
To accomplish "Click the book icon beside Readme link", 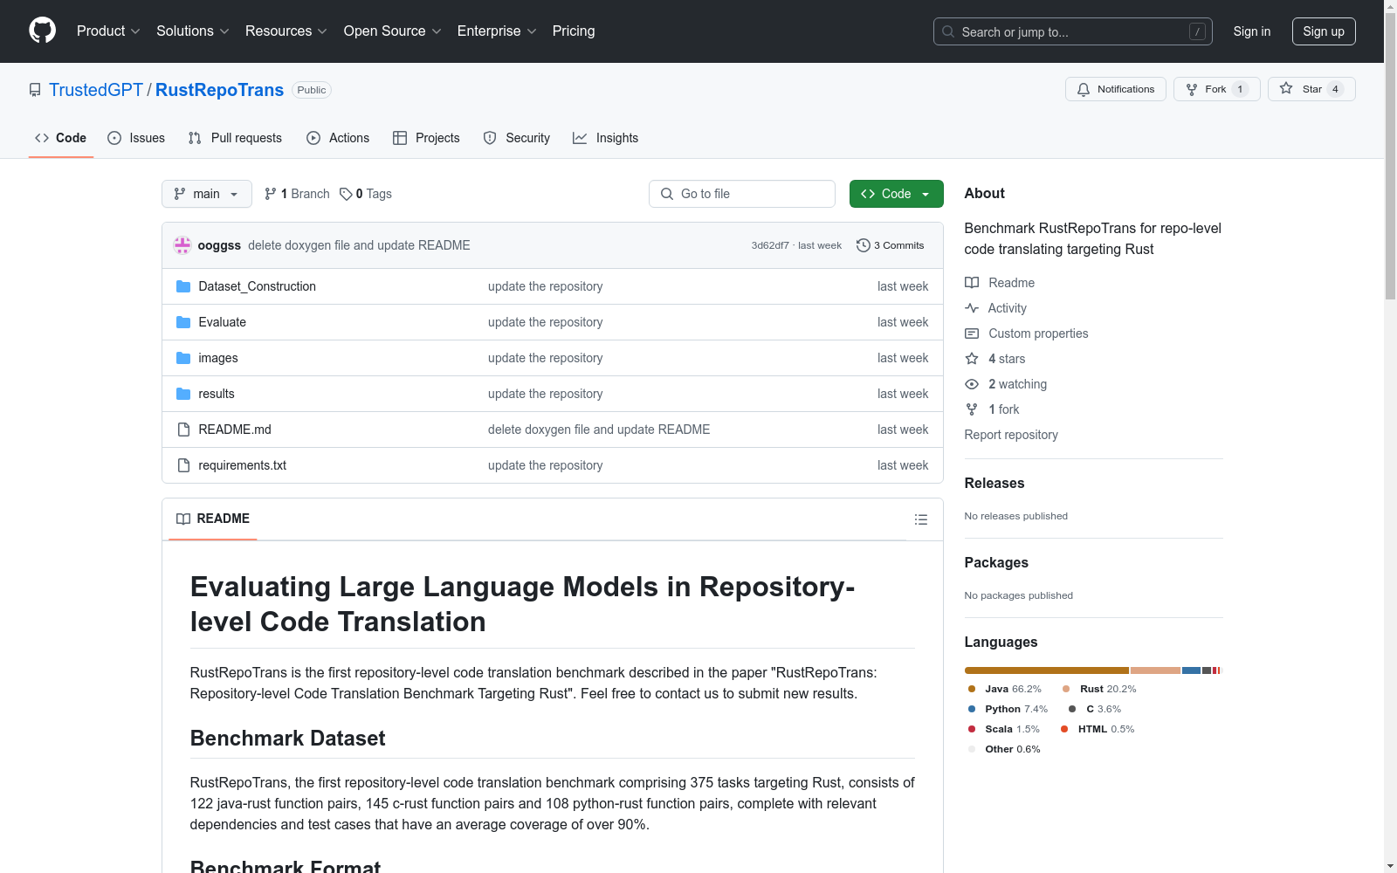I will pyautogui.click(x=972, y=283).
